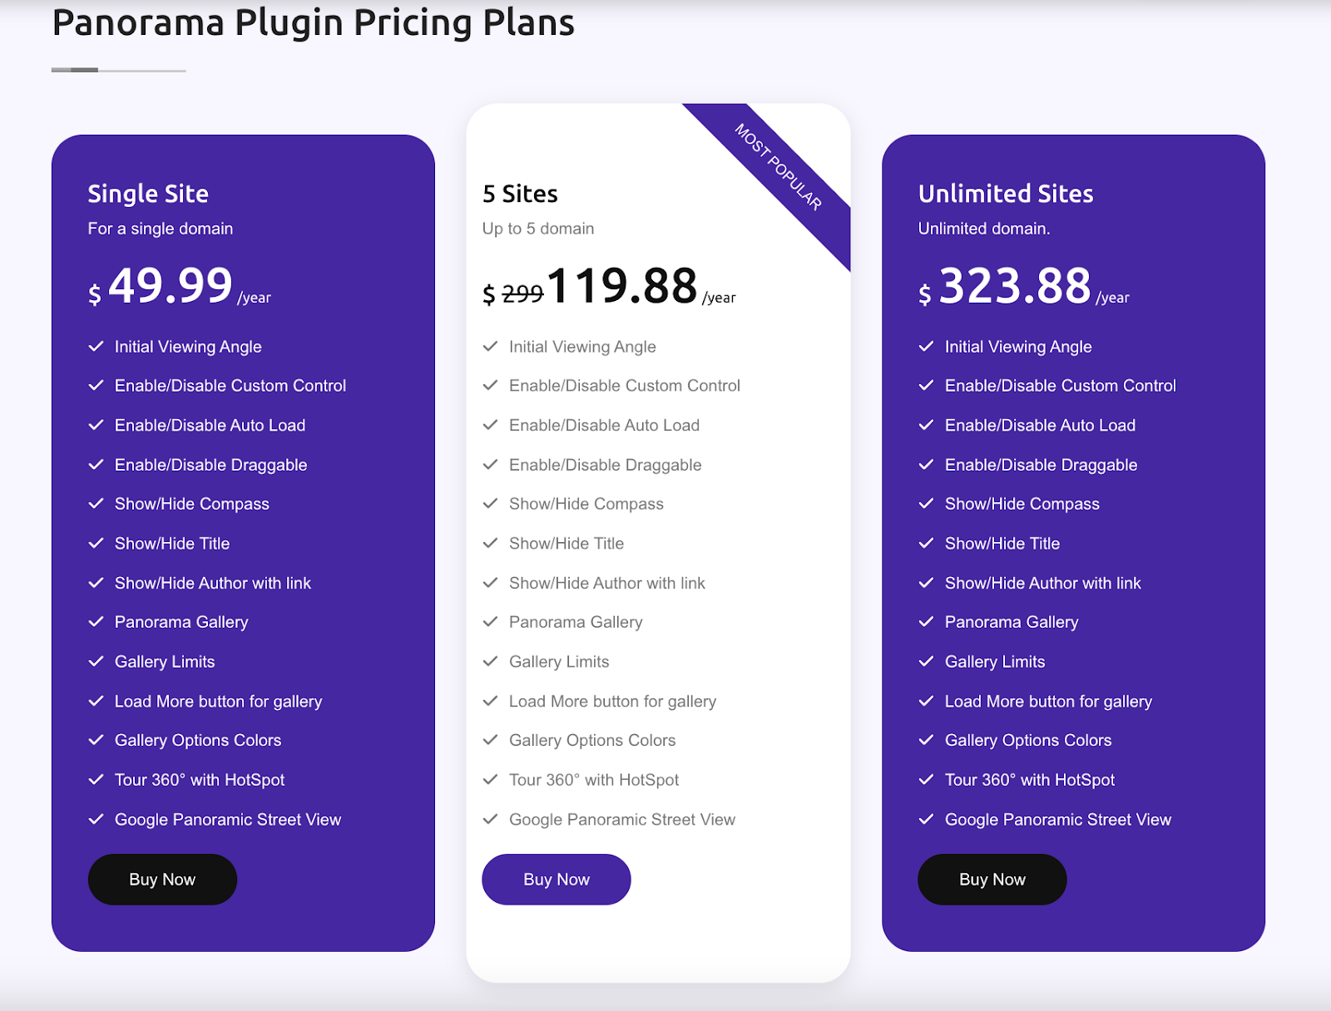Screen dimensions: 1331x1011
Task: Click checkmark beside Unlimited Sites Gallery Limits
Action: 926,662
